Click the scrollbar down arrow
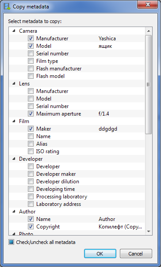The image size is (161, 267). coord(149,231)
